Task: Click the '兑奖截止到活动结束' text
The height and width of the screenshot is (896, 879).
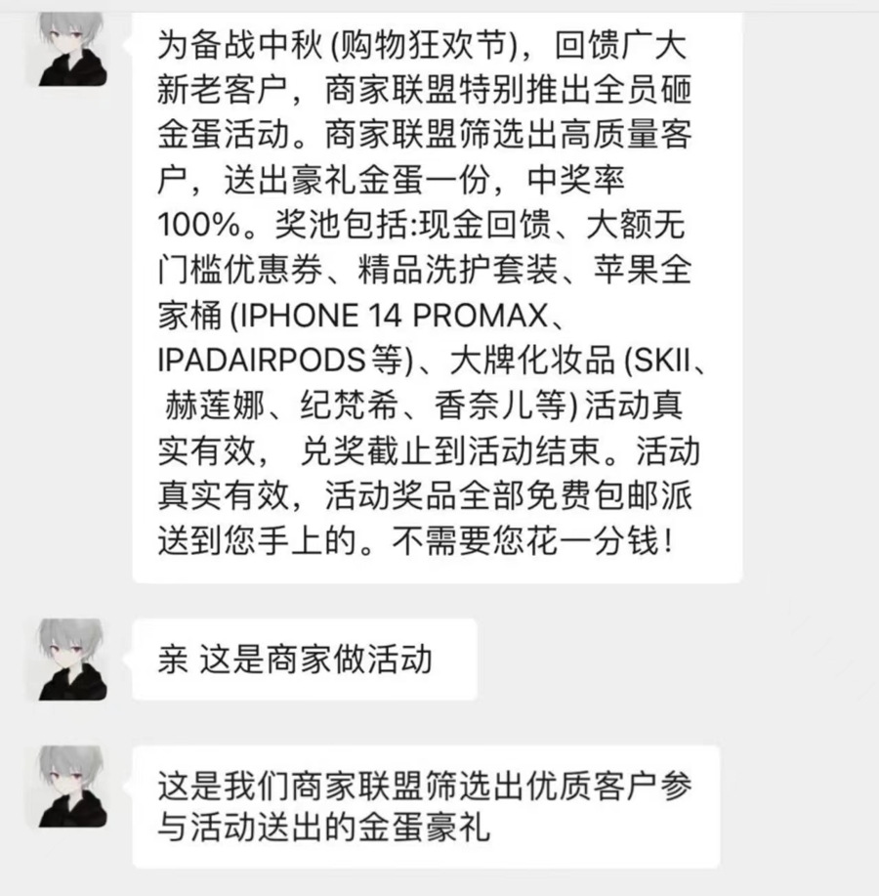Action: pyautogui.click(x=450, y=450)
